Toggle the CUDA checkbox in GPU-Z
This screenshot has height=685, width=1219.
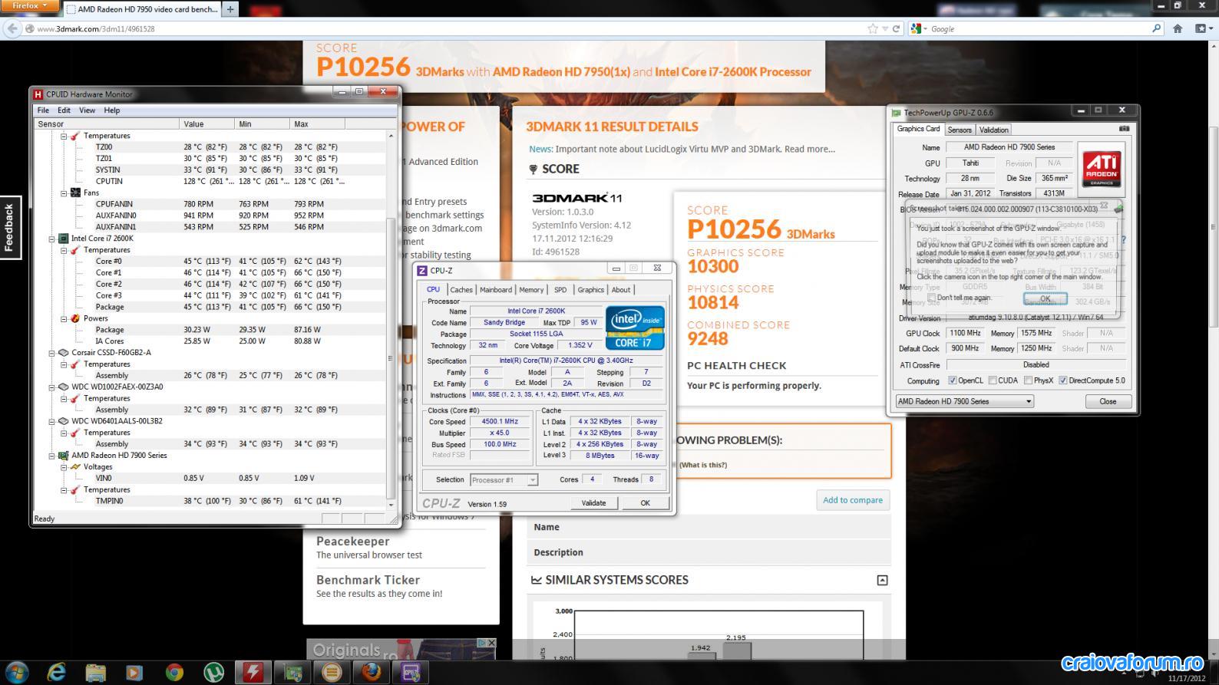coord(993,380)
